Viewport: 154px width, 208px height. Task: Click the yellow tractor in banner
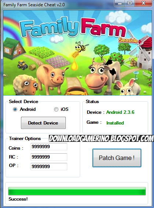point(22,65)
